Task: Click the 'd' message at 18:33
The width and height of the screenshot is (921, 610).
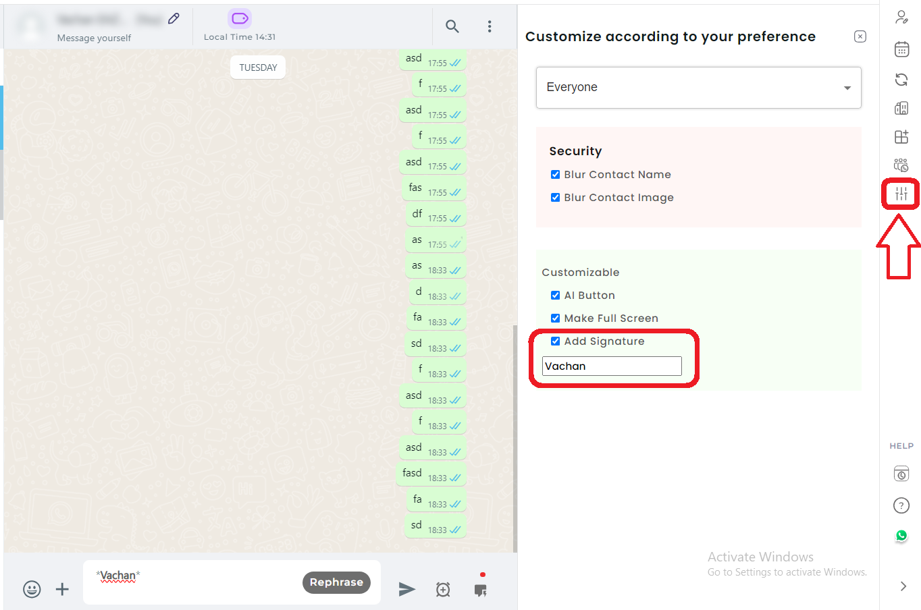Action: click(x=438, y=292)
